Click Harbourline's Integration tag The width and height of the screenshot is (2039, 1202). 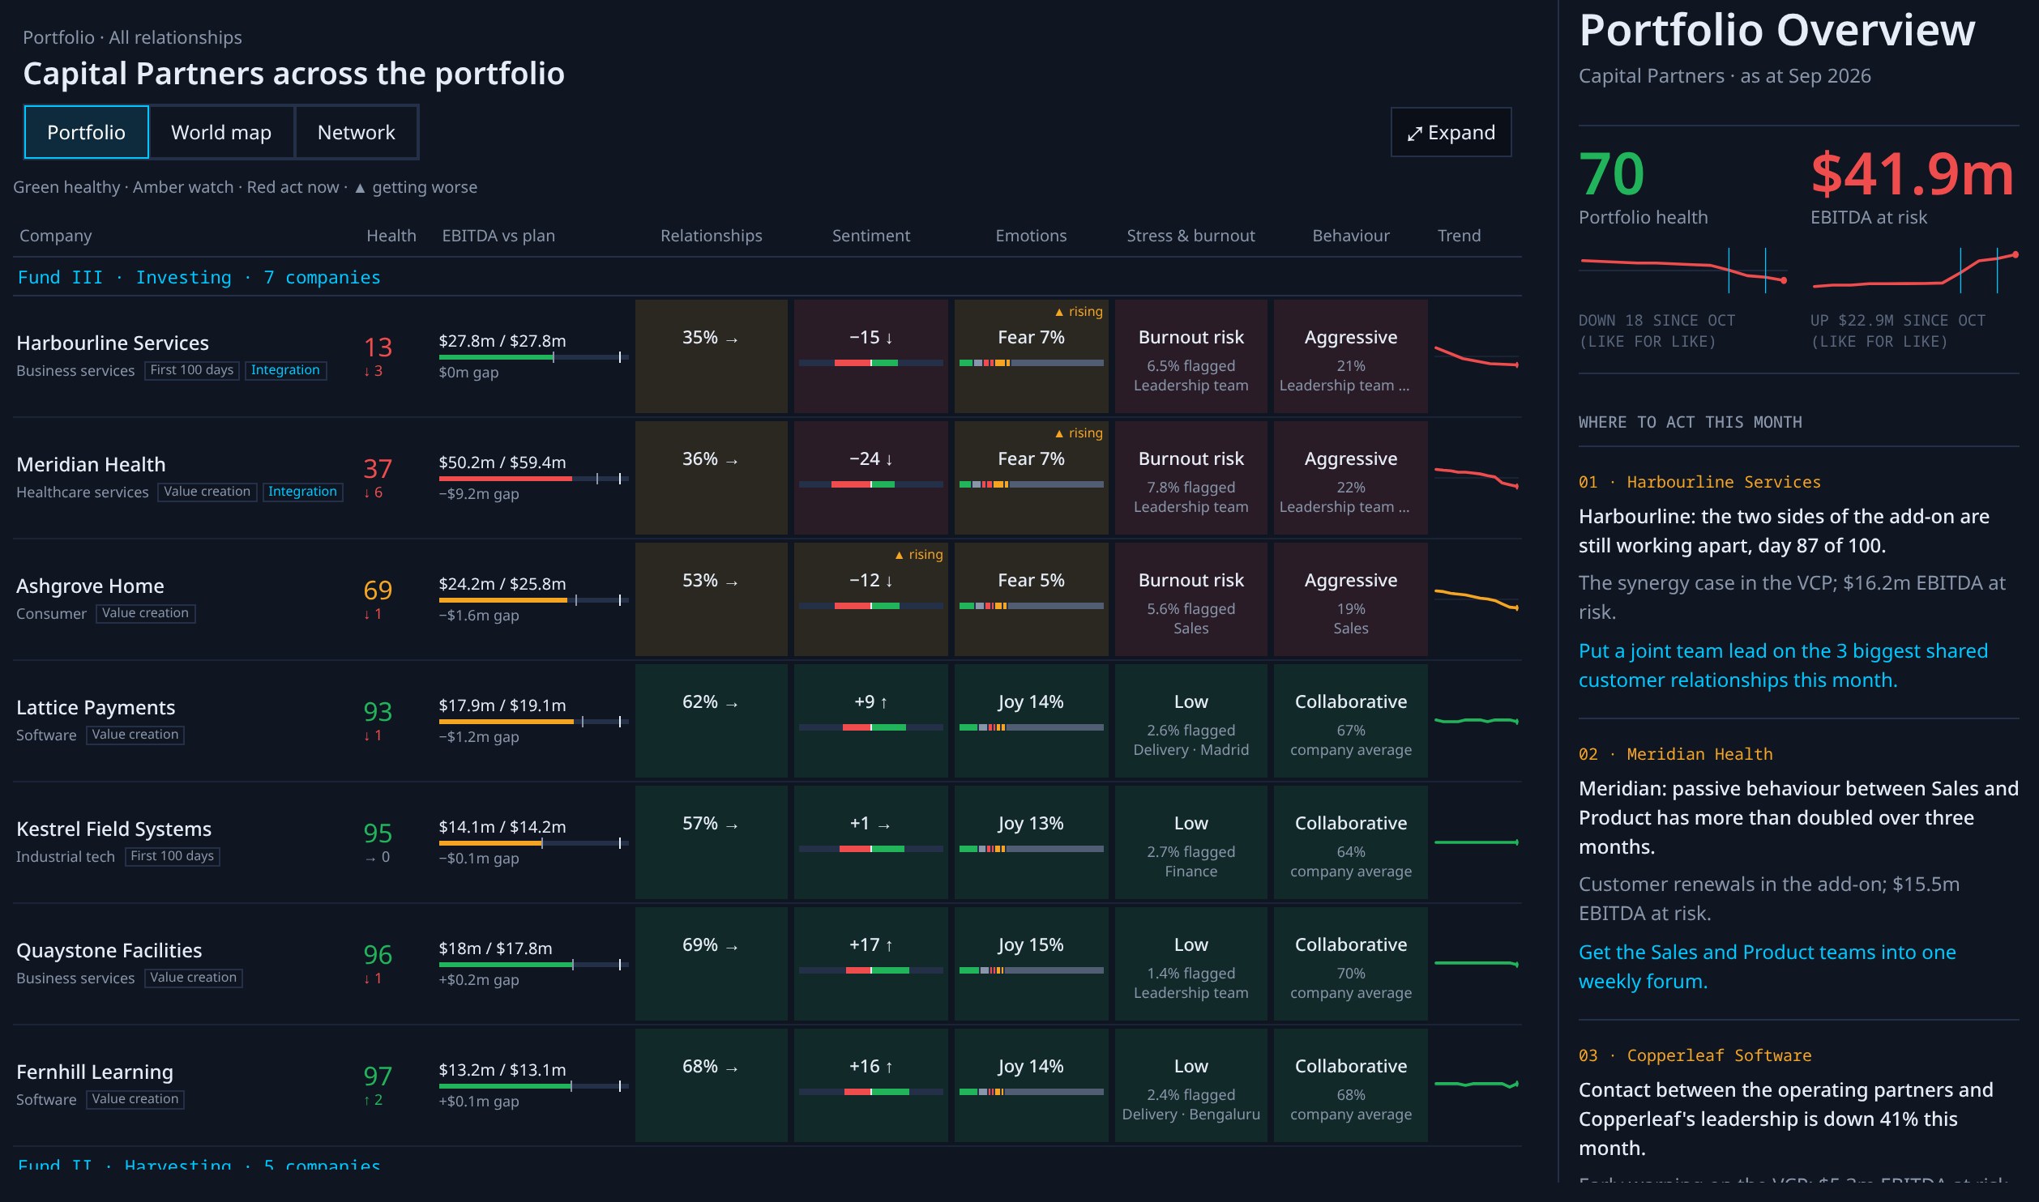coord(285,370)
